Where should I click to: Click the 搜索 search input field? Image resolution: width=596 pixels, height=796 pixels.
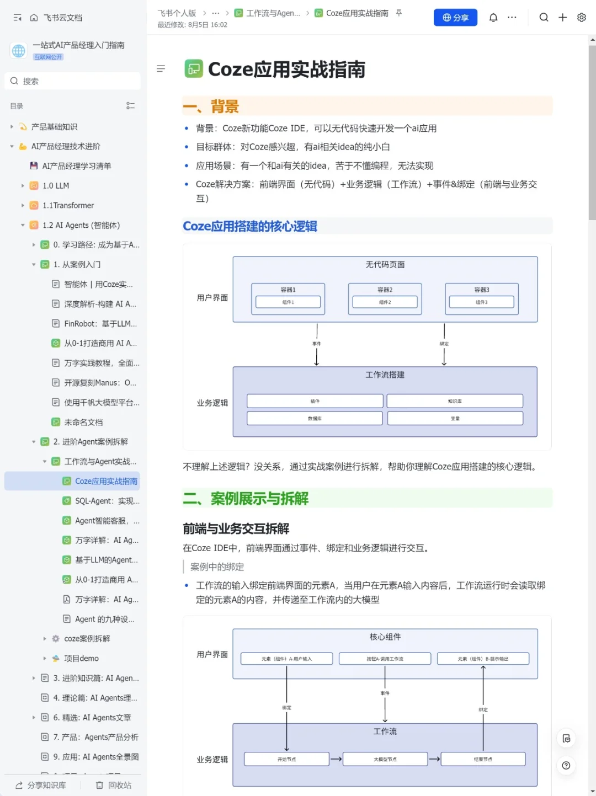tap(72, 81)
